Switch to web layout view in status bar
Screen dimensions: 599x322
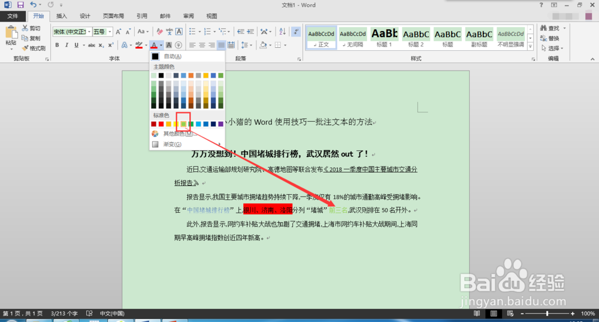[510, 313]
